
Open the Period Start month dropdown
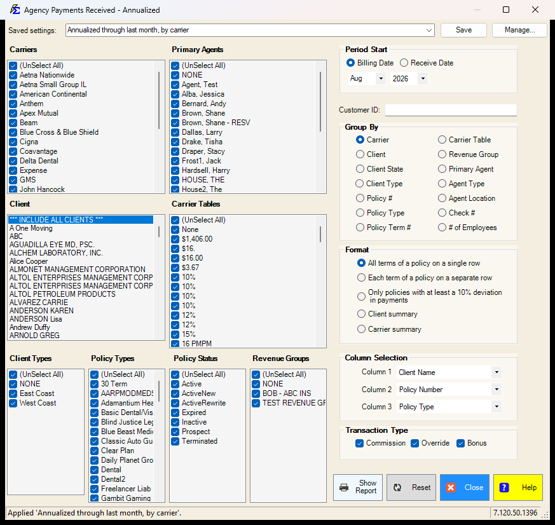pos(381,79)
